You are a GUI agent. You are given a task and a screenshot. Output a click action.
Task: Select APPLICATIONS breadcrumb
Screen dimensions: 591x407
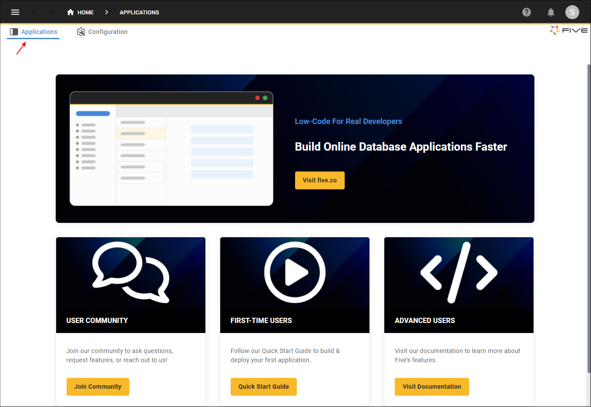139,12
